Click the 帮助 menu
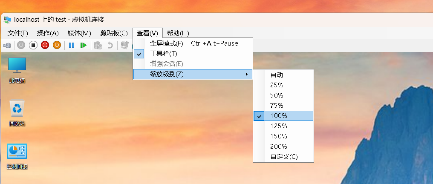Viewport: 433px width, 184px height. (178, 33)
